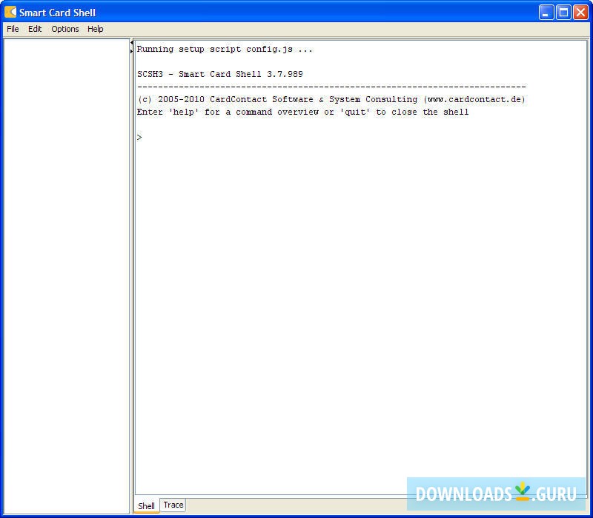
Task: Expand the left panel with the right-pointing splitter arrow
Action: (131, 50)
